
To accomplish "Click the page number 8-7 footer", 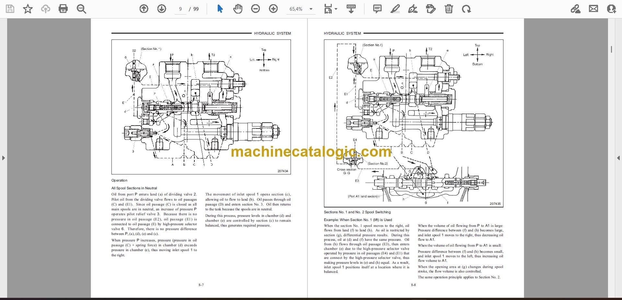I will point(201,285).
